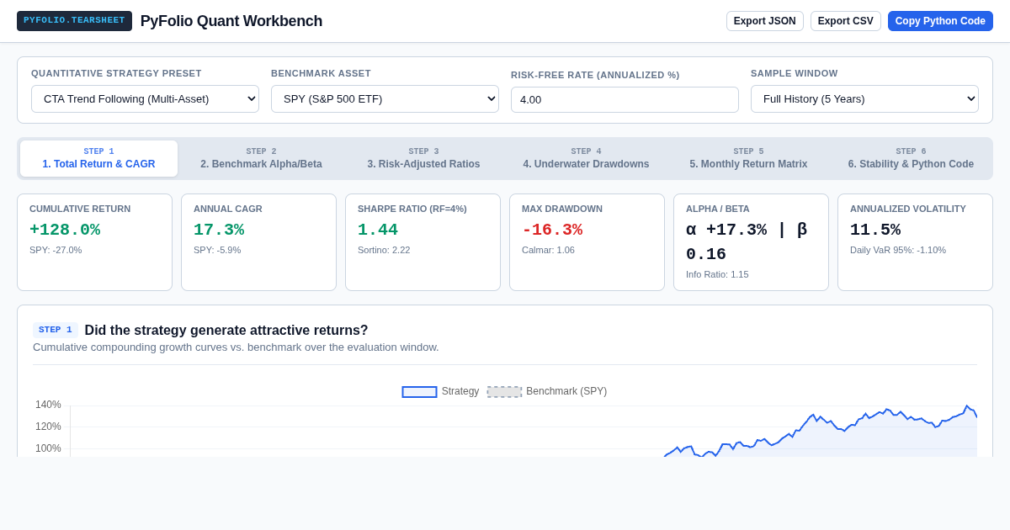The height and width of the screenshot is (530, 1010).
Task: Click Export JSON button
Action: (765, 21)
